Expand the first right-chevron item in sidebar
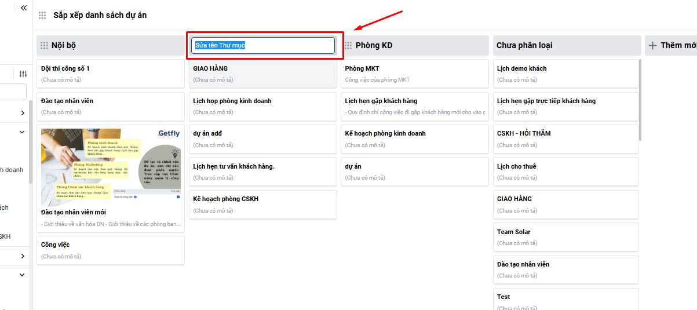This screenshot has height=310, width=697. point(23,113)
